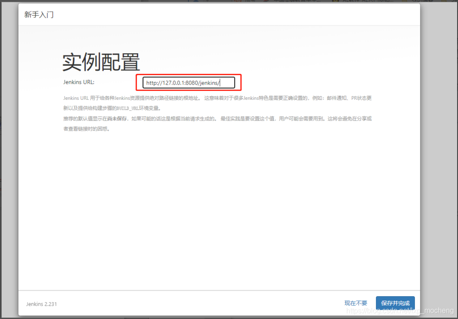Click the Jenkins URL: label
Screen dimensions: 458x319
pos(79,82)
